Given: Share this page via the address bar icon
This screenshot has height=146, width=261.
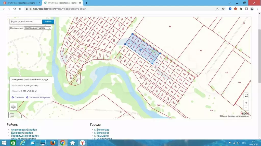Looking at the screenshot, I should (218, 9).
